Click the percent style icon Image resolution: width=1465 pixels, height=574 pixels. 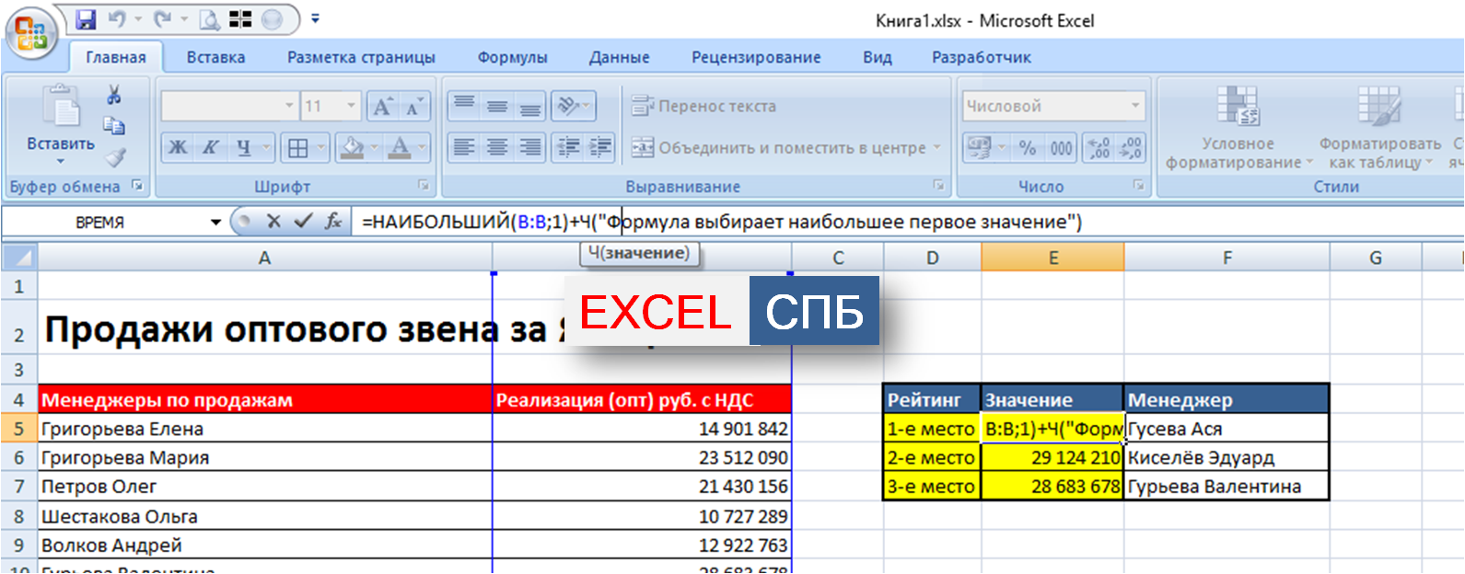tap(1028, 147)
